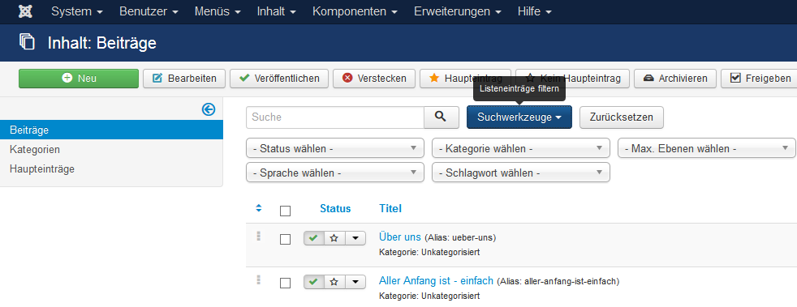The width and height of the screenshot is (797, 307).
Task: Open actions dropdown arrow for Über uns
Action: tap(355, 238)
